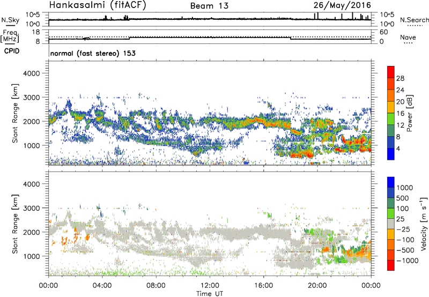Click the 28 label on Power colorbar
Image resolution: width=429 pixels, height=297 pixels.
(400, 78)
